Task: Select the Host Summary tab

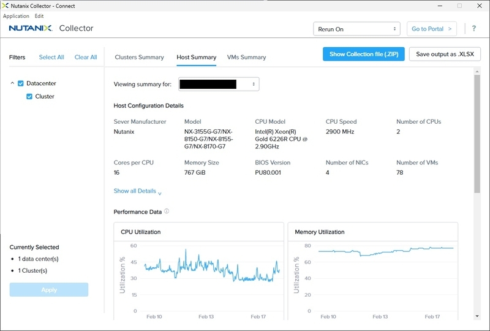Action: (x=196, y=57)
